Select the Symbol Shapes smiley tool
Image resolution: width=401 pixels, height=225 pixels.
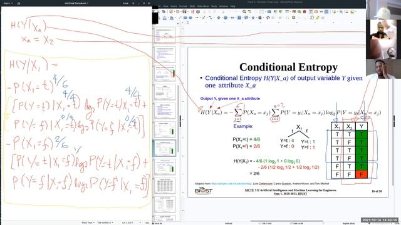coord(226,17)
